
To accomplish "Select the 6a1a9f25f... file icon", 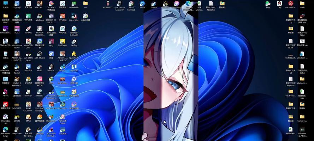I will click(x=17, y=105).
